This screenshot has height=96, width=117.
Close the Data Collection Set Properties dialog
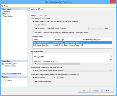pyautogui.click(x=113, y=2)
